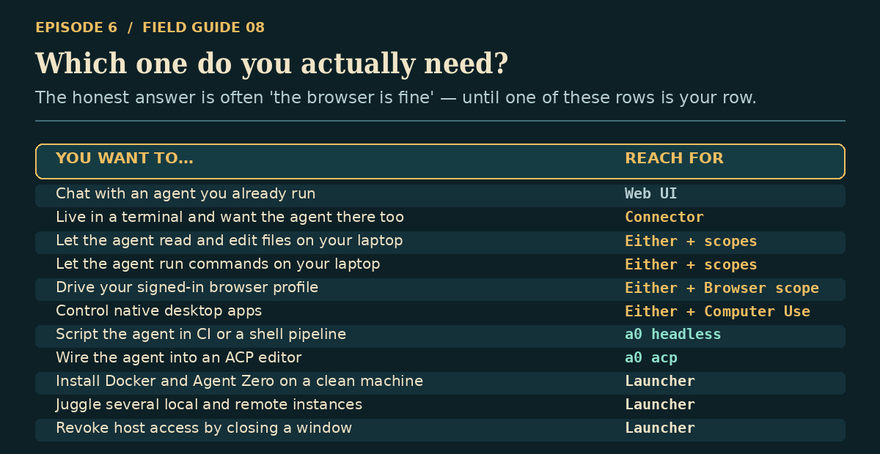Select the 'a0 acp' cell
This screenshot has height=454, width=880.
pos(651,358)
